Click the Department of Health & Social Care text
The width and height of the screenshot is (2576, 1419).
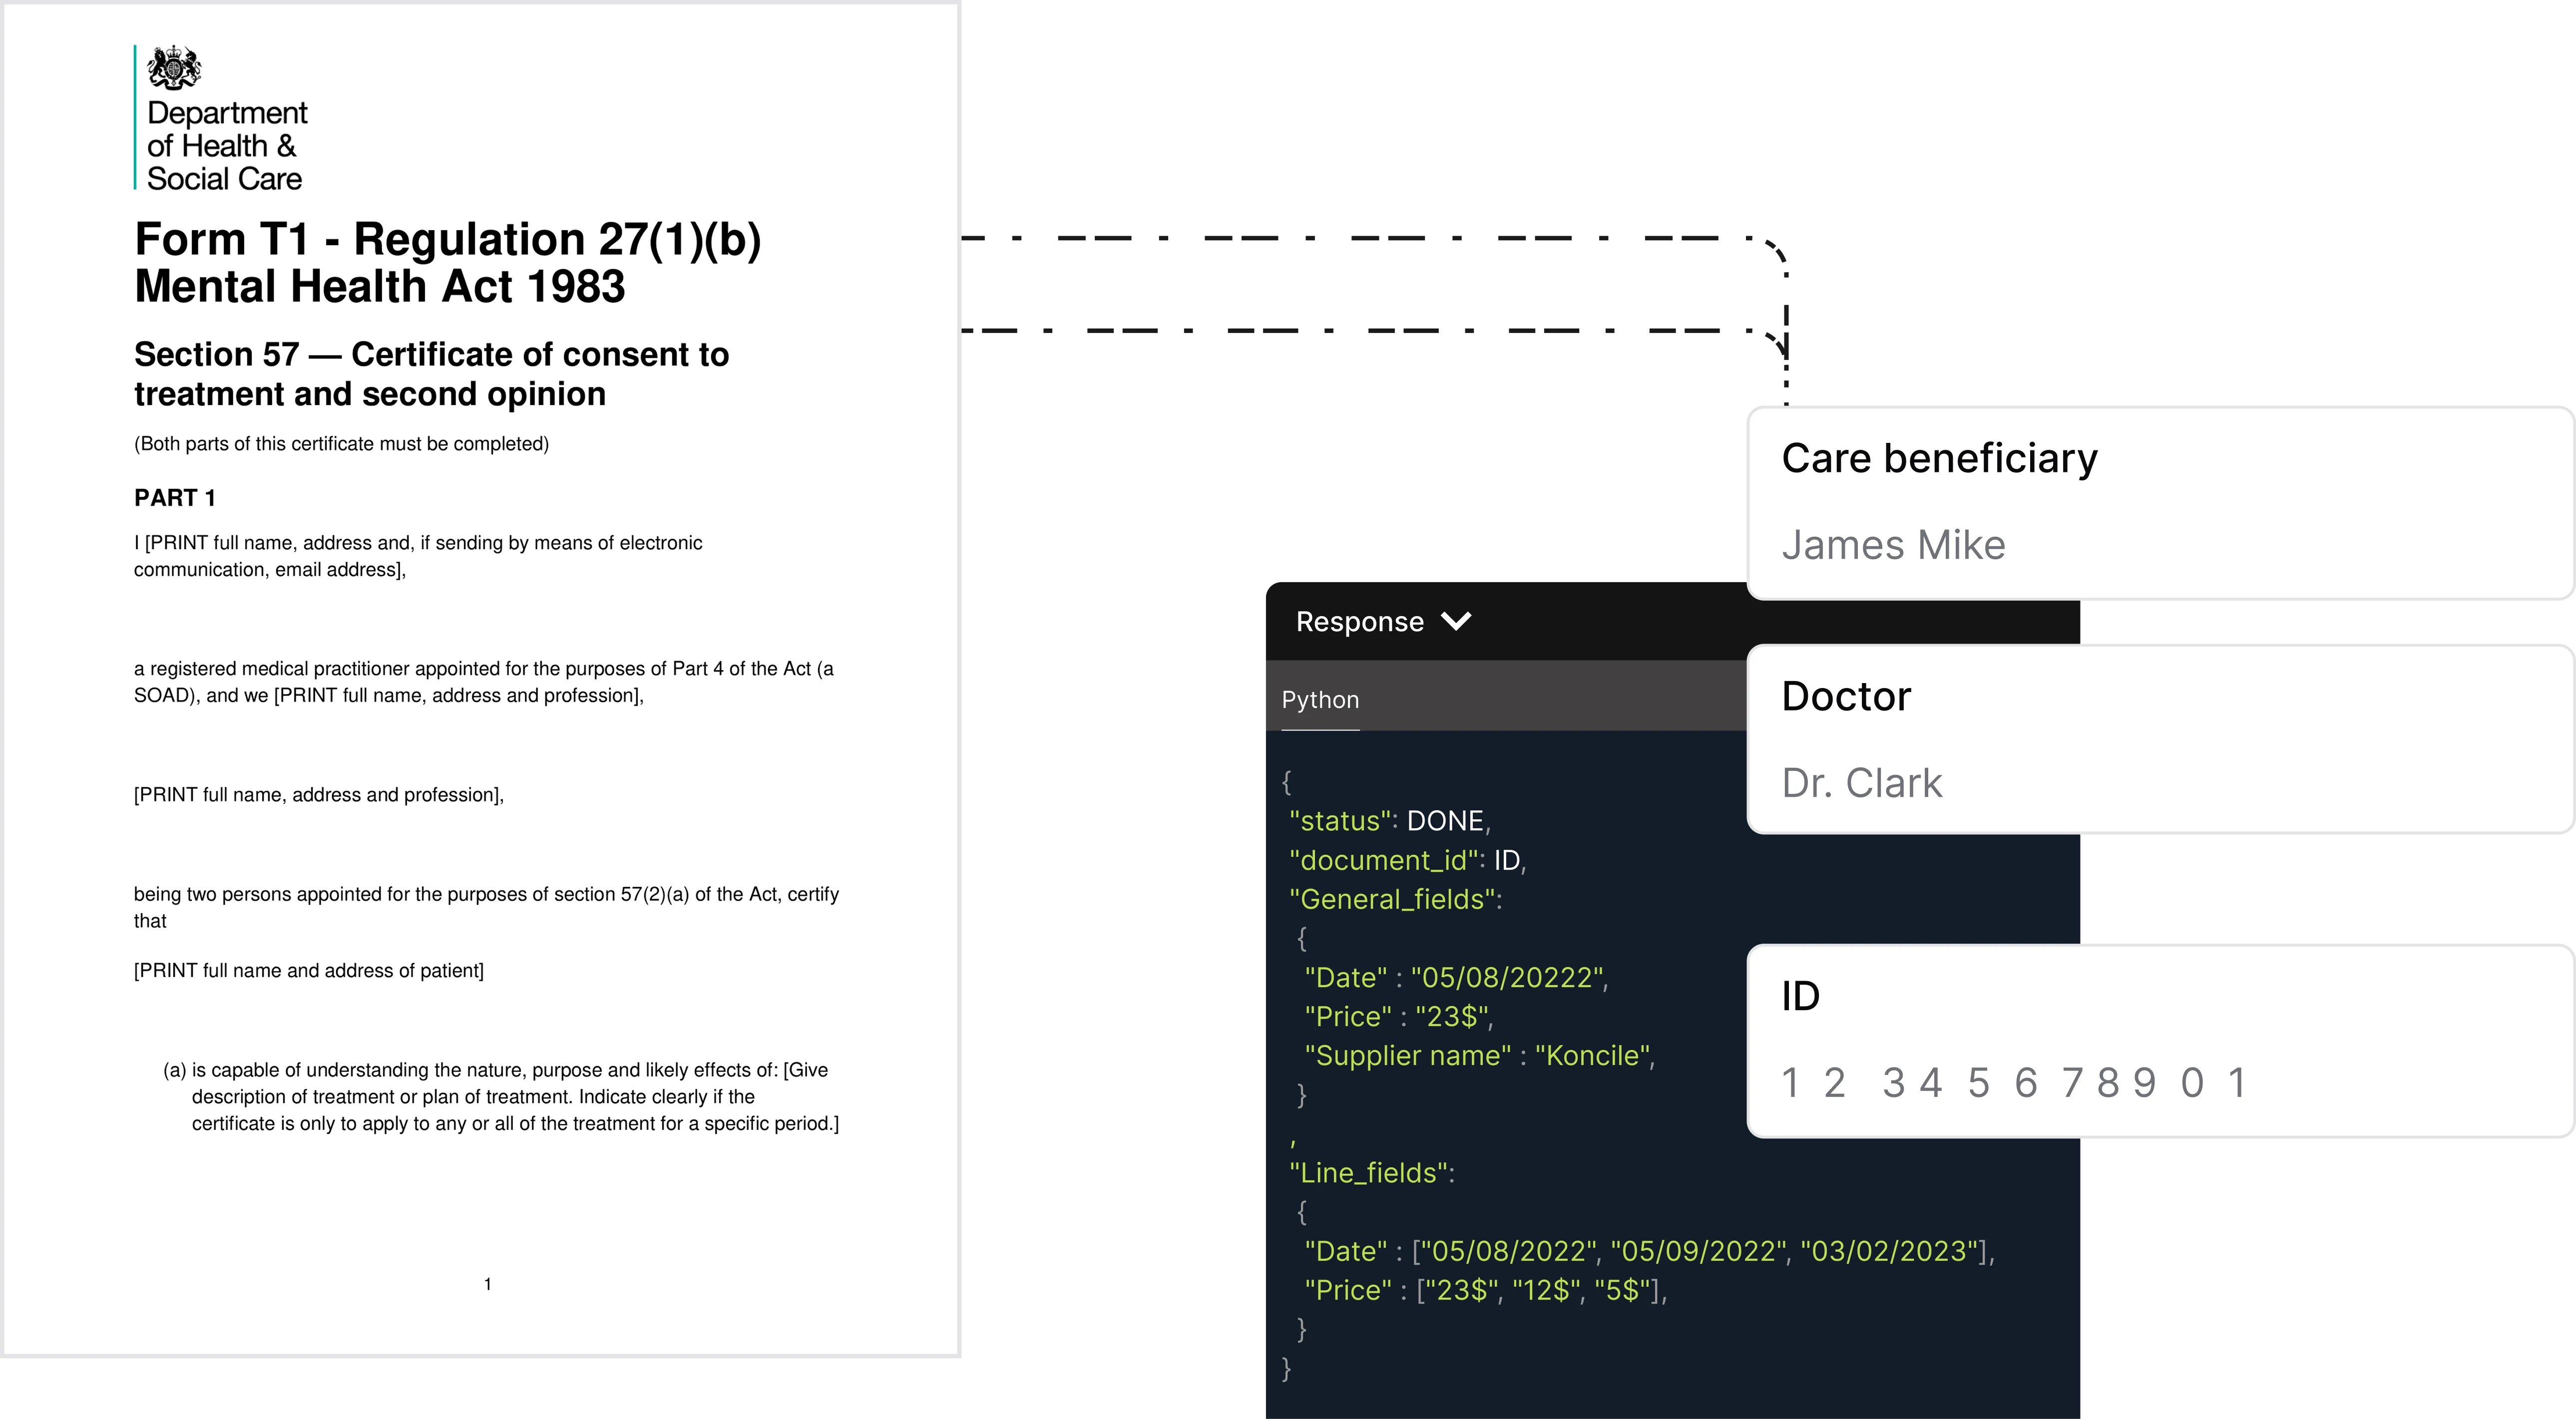click(226, 146)
